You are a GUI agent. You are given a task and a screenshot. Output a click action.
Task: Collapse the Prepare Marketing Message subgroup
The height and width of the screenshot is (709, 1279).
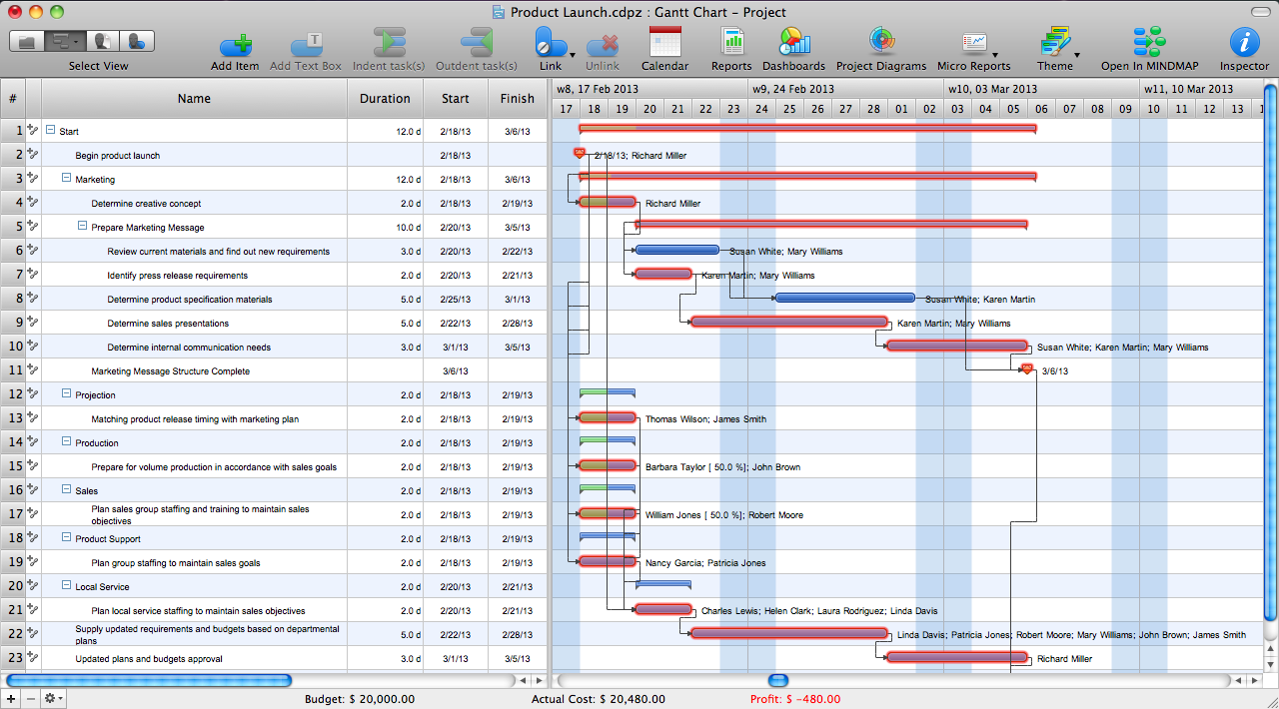click(x=82, y=227)
